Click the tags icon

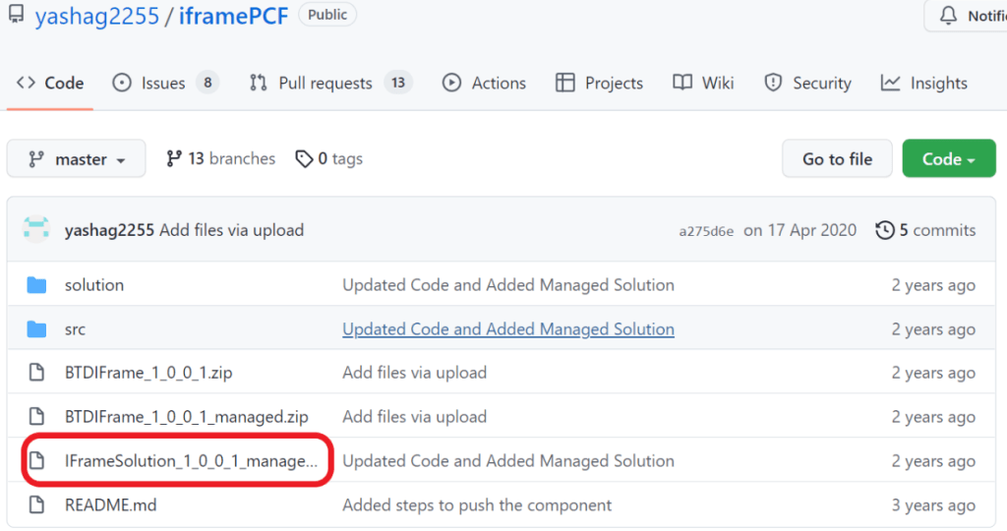(x=304, y=159)
